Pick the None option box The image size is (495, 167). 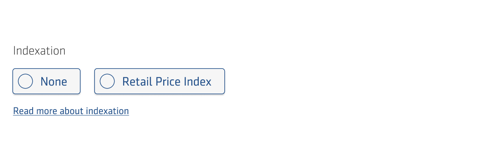pos(46,81)
